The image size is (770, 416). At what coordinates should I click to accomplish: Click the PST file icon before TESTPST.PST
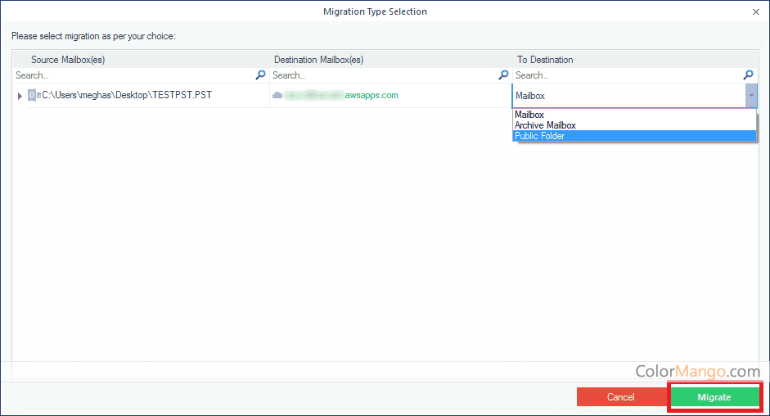(34, 96)
